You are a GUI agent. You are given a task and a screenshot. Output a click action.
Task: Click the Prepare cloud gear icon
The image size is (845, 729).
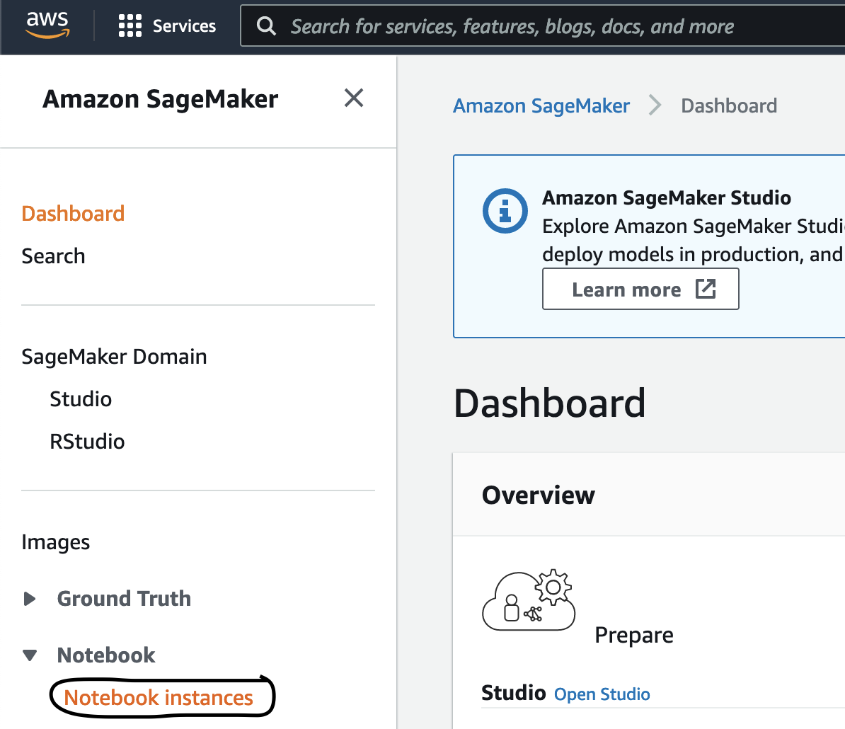[x=528, y=600]
